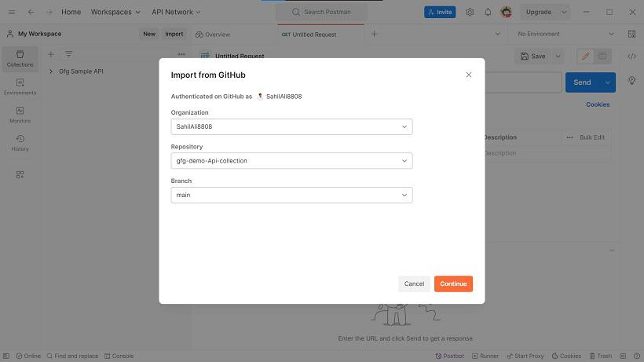Screen dimensions: 644x362
Task: Open the user avatar menu
Action: (506, 12)
